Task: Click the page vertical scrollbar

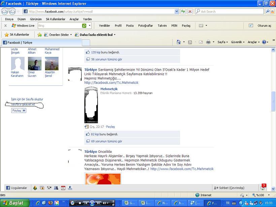Action: 273,101
